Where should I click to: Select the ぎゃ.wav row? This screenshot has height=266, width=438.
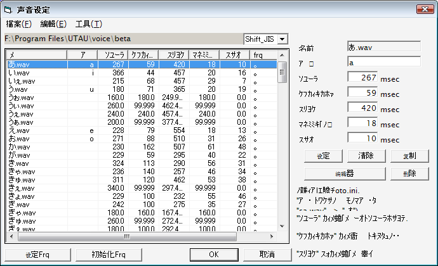[142, 213]
